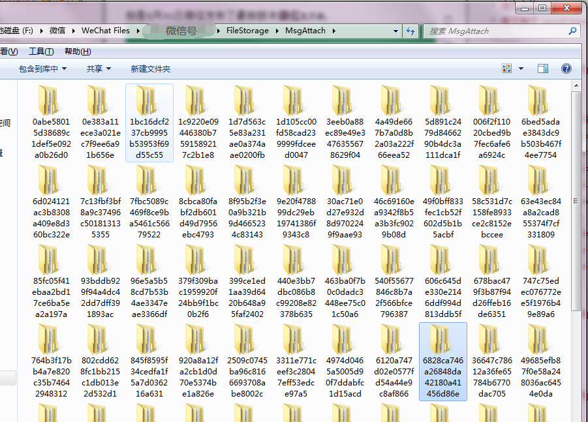
Task: Open folder 0abe58015d38689c1def5e092a0b26d0
Action: pyautogui.click(x=51, y=123)
